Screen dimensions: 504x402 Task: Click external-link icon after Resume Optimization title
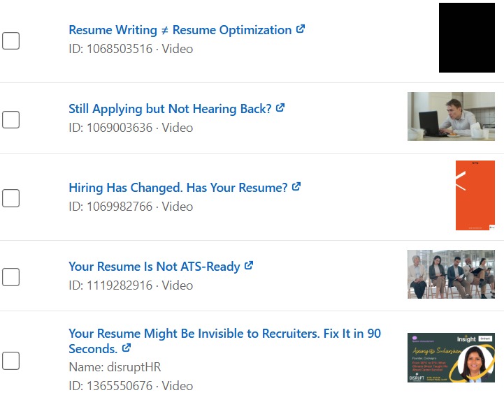coord(301,29)
